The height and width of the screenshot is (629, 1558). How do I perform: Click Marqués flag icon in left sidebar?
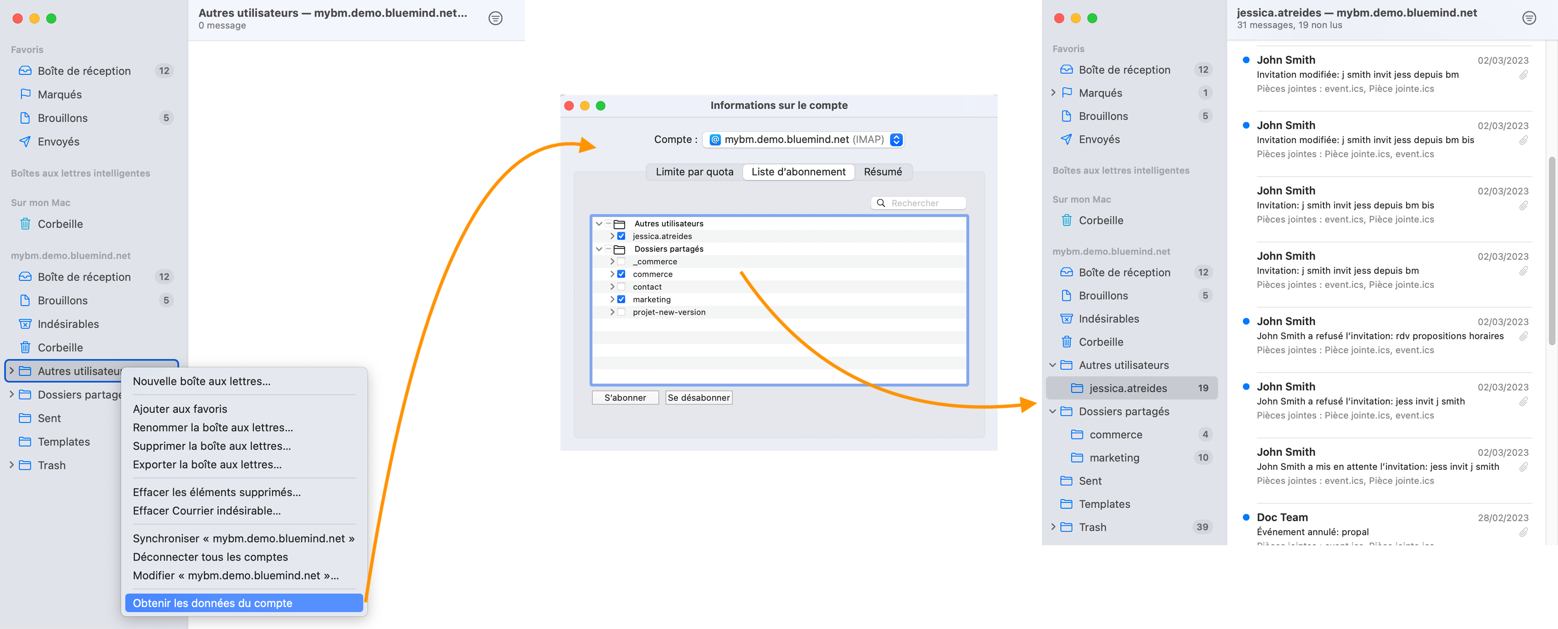[x=25, y=94]
